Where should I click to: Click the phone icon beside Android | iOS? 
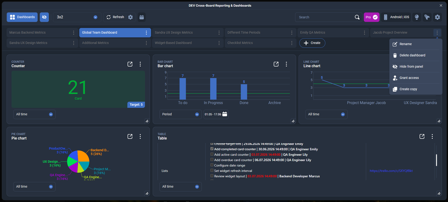385,17
